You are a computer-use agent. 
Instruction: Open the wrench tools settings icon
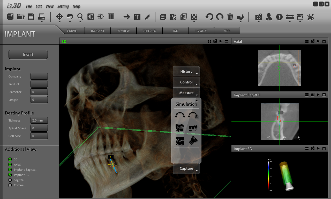[311, 17]
